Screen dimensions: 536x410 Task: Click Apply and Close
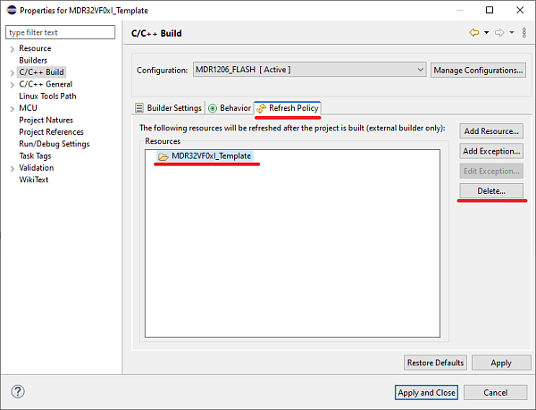426,392
